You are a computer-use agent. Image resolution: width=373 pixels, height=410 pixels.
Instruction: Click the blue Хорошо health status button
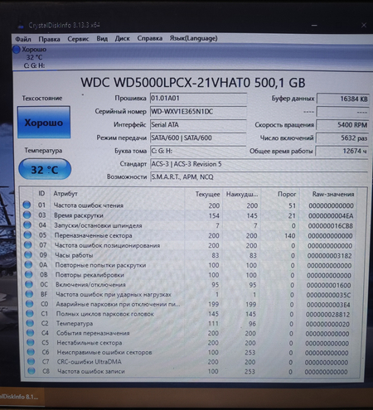click(44, 123)
